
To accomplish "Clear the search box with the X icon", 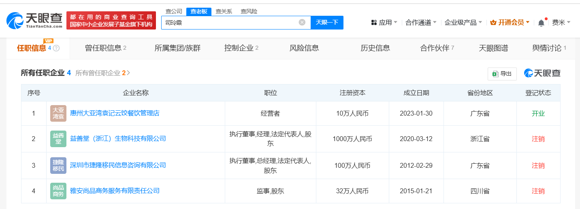I will click(302, 22).
